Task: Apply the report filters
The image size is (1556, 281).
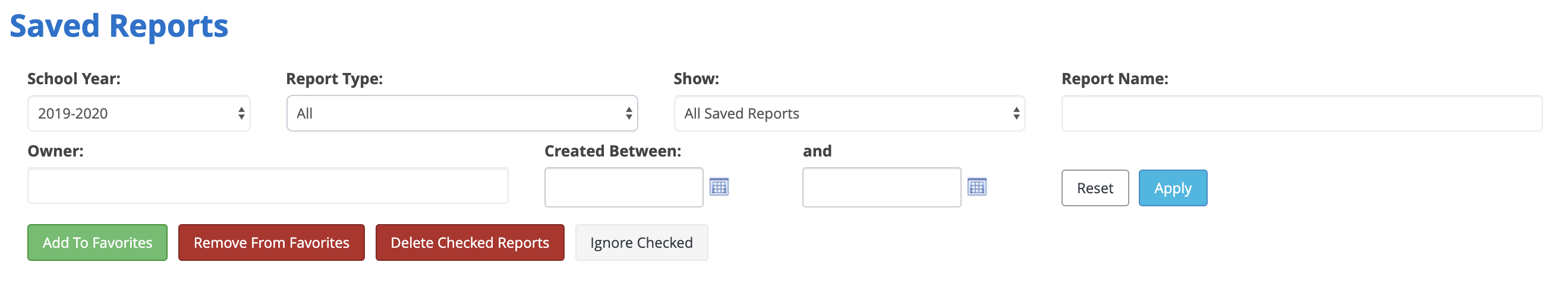Action: click(1173, 188)
